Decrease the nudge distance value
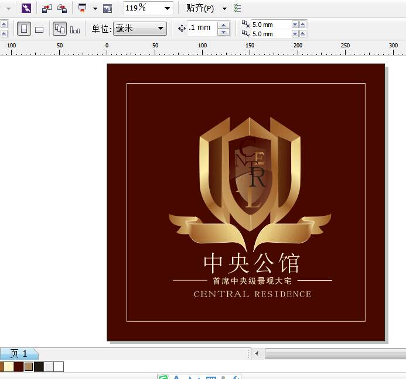 [x=223, y=32]
